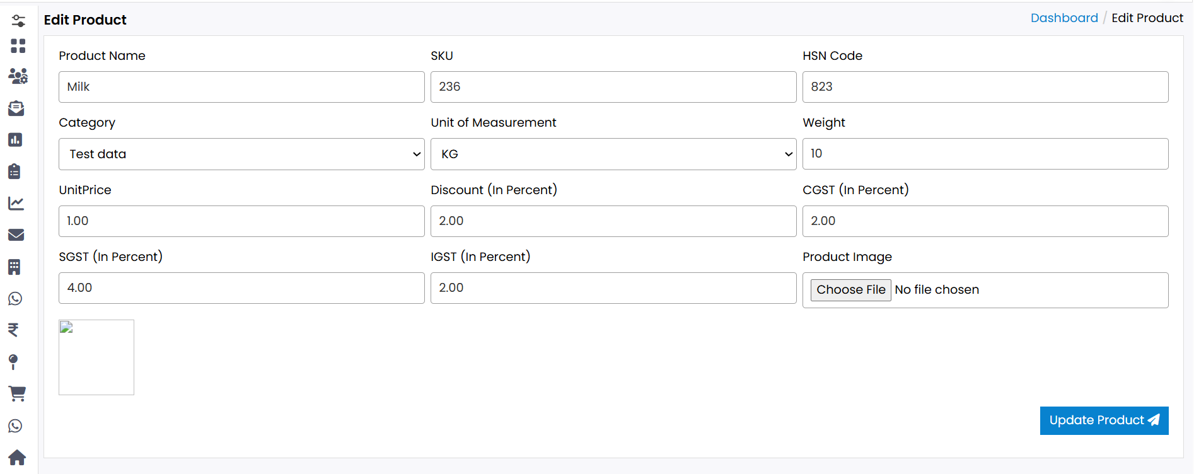The image size is (1194, 474).
Task: Open the clipboard list icon in sidebar
Action: pyautogui.click(x=15, y=171)
